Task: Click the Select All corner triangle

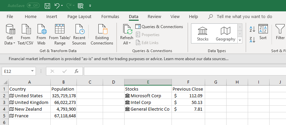Action: coord(5,82)
